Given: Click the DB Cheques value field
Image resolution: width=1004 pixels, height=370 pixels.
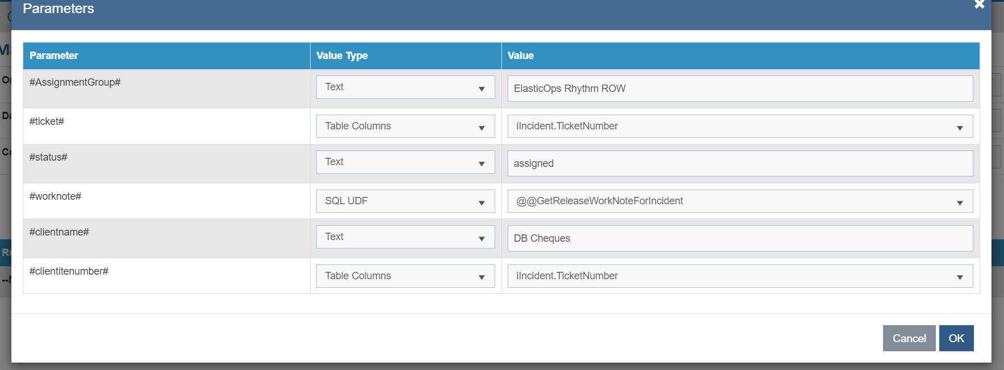Looking at the screenshot, I should click(x=739, y=238).
